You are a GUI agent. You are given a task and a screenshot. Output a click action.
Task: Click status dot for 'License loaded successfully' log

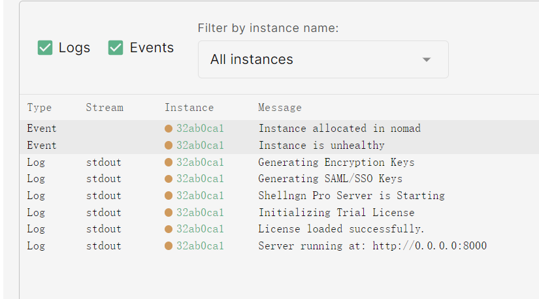(x=169, y=229)
